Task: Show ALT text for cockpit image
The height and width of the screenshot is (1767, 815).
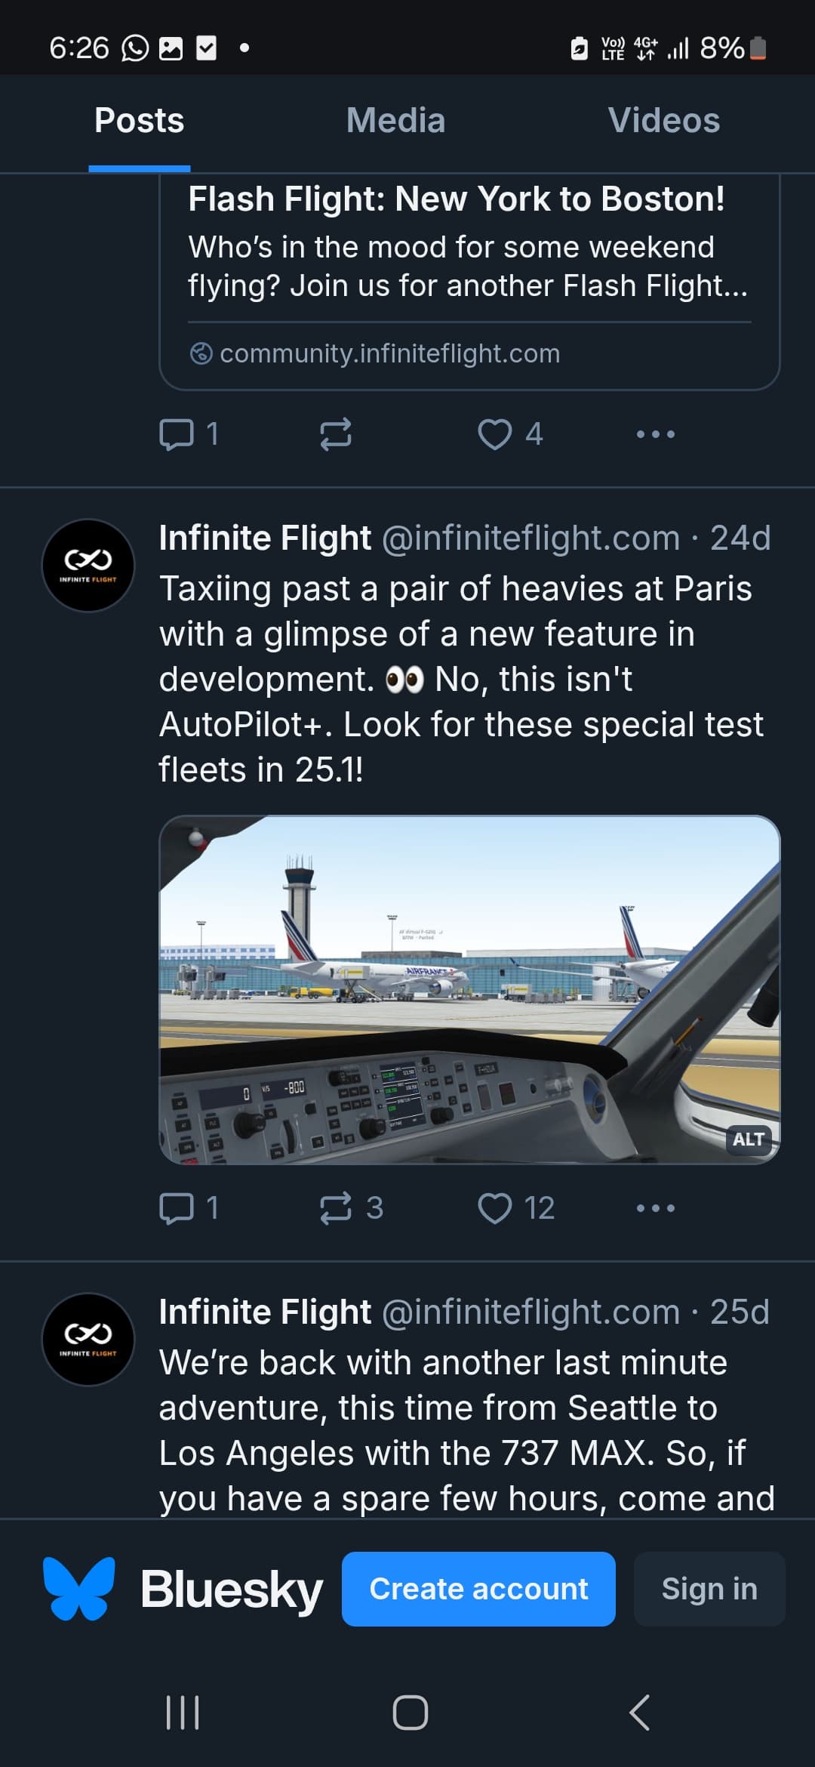Action: pos(749,1139)
